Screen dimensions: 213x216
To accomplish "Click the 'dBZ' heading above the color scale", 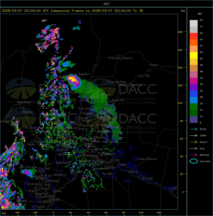I will click(200, 14).
